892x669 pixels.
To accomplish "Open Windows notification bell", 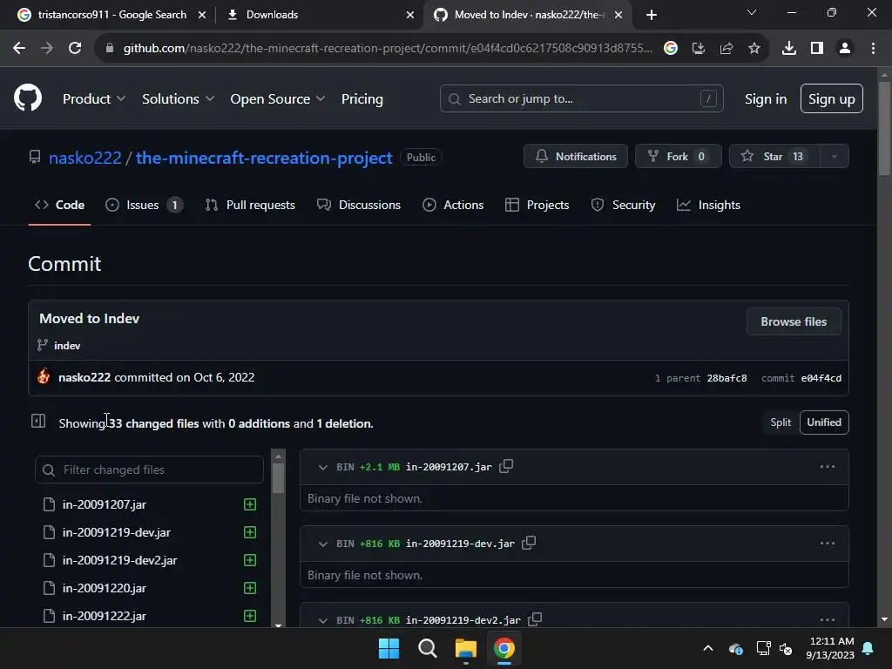I will (868, 648).
